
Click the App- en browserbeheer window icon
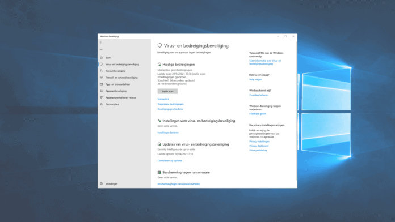pyautogui.click(x=101, y=84)
